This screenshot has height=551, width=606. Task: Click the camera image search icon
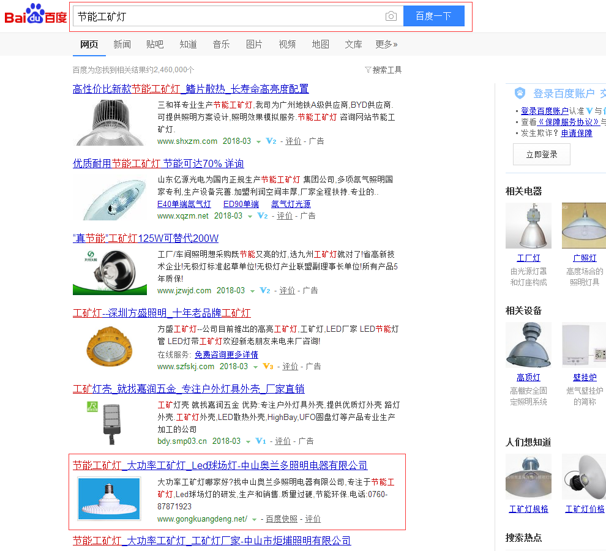391,17
